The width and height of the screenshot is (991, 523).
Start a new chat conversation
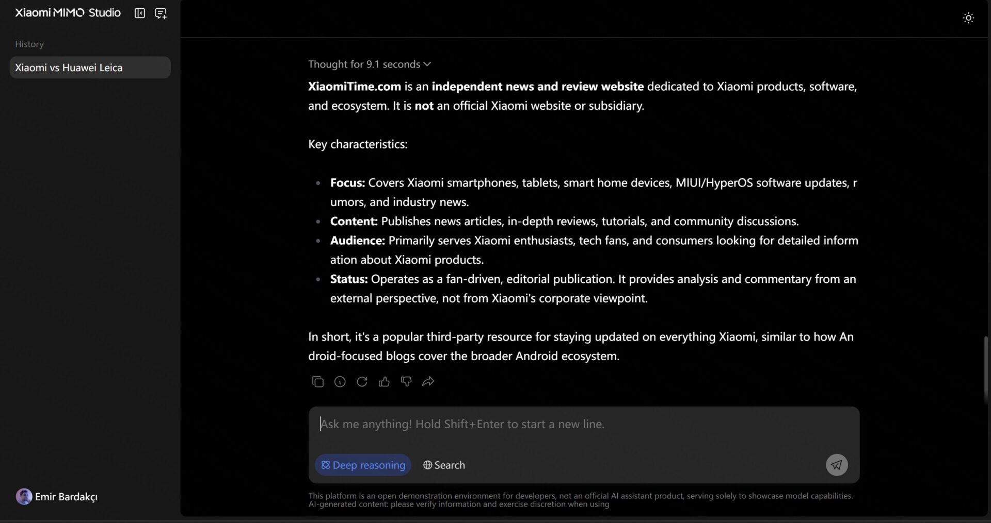coord(161,13)
